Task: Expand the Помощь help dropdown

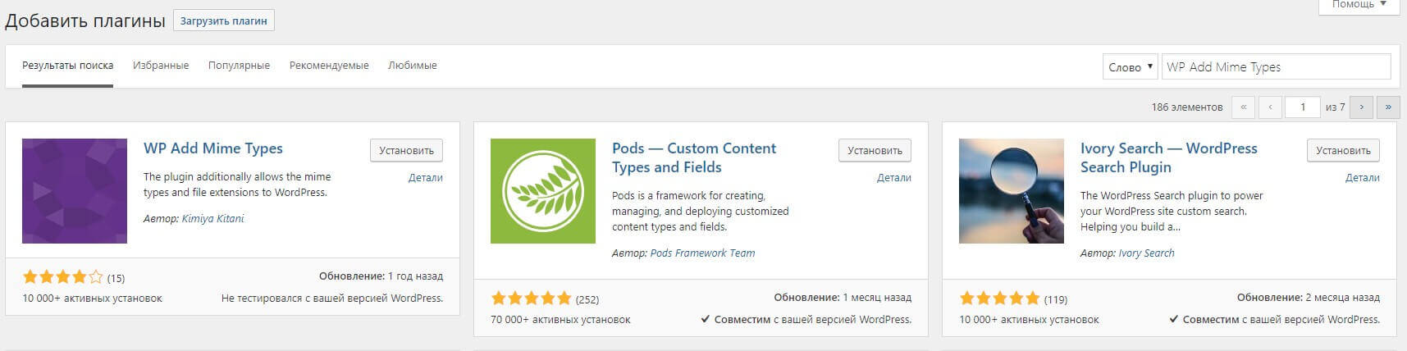Action: 1359,5
